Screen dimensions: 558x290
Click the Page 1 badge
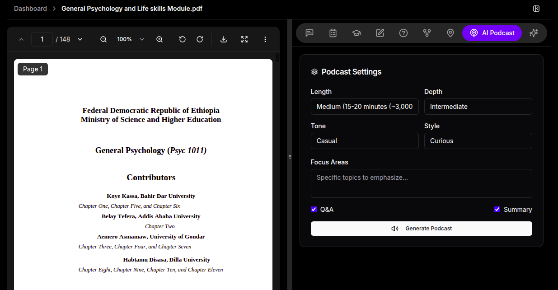33,69
